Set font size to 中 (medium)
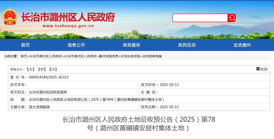The height and width of the screenshot is (139, 274). pos(42,69)
